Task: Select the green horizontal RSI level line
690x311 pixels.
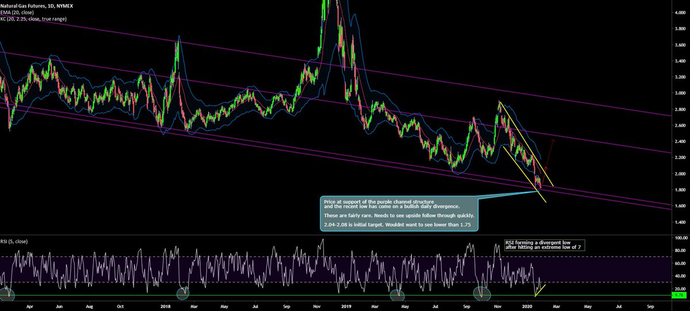Action: pos(335,296)
